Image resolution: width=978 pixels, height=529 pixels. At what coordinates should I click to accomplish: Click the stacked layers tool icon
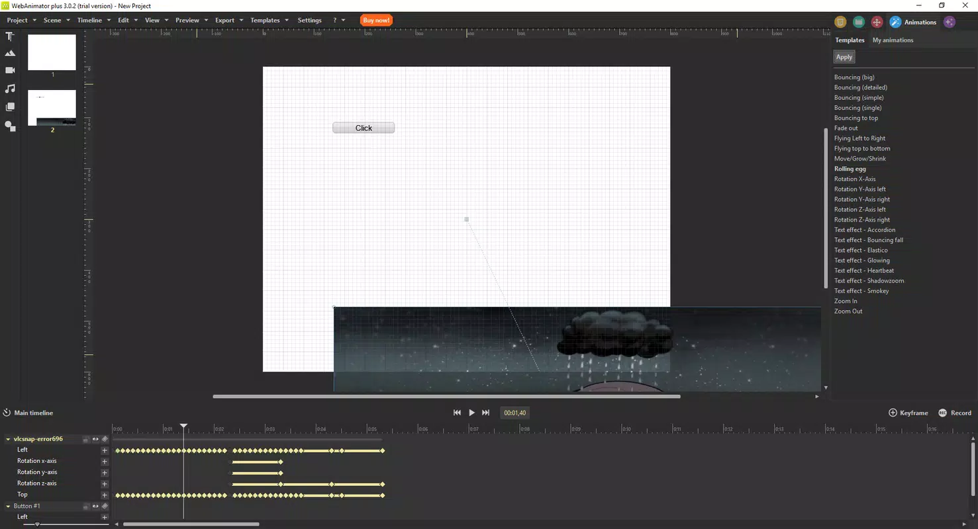coord(10,106)
